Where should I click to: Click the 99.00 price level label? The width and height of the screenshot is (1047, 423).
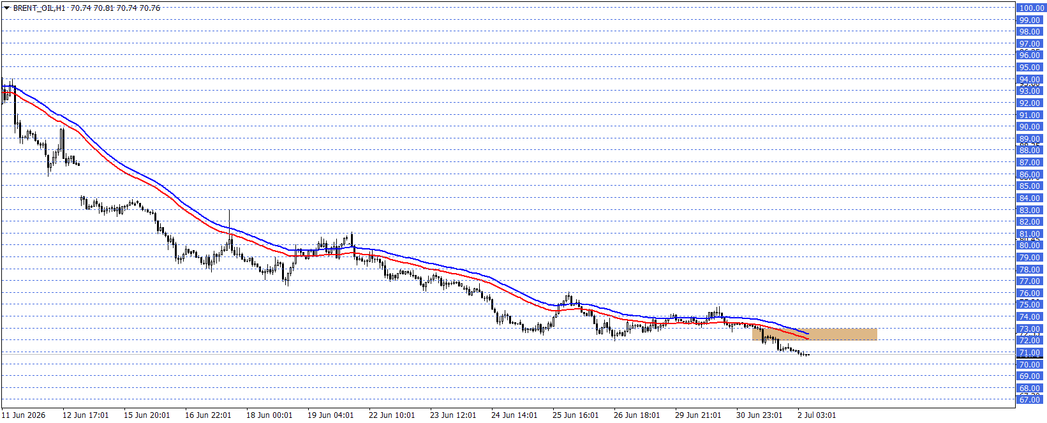click(x=1029, y=20)
